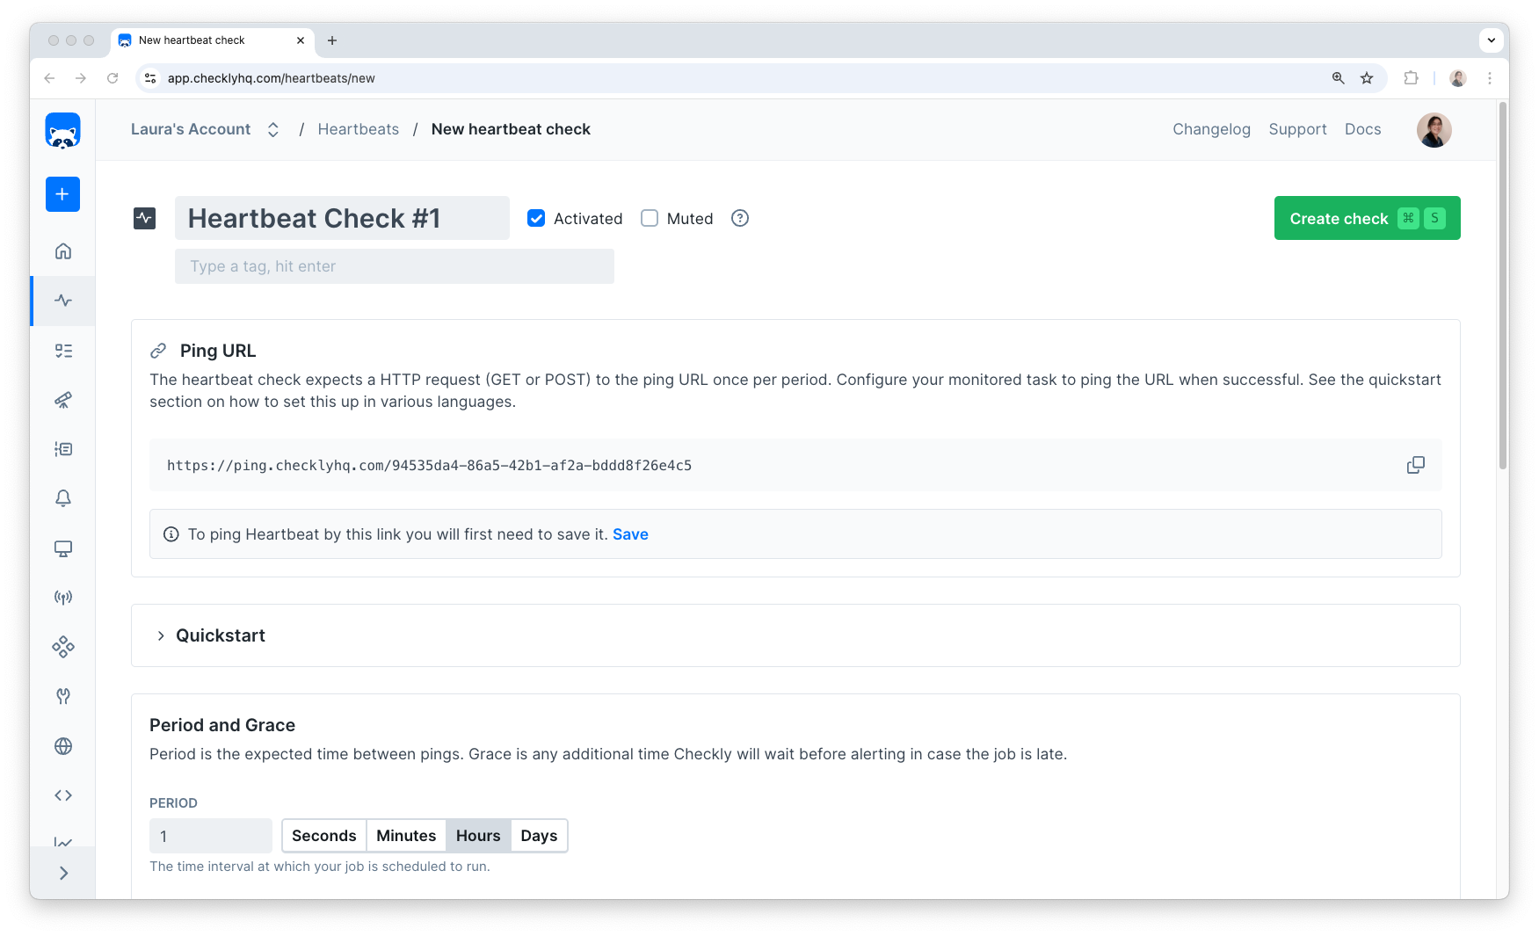Copy the ping URL using the copy icon
This screenshot has width=1539, height=936.
coord(1415,465)
